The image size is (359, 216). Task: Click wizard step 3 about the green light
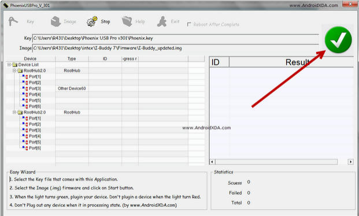point(105,197)
